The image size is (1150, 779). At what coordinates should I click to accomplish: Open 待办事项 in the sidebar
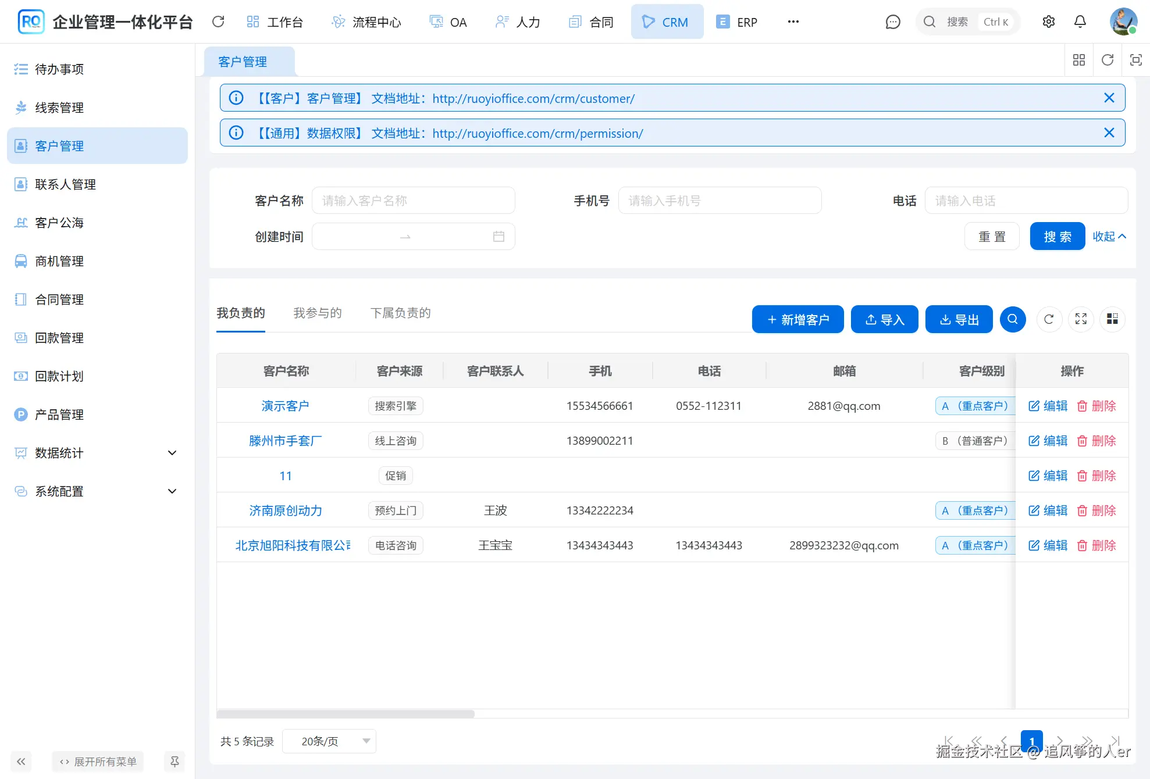(x=97, y=69)
